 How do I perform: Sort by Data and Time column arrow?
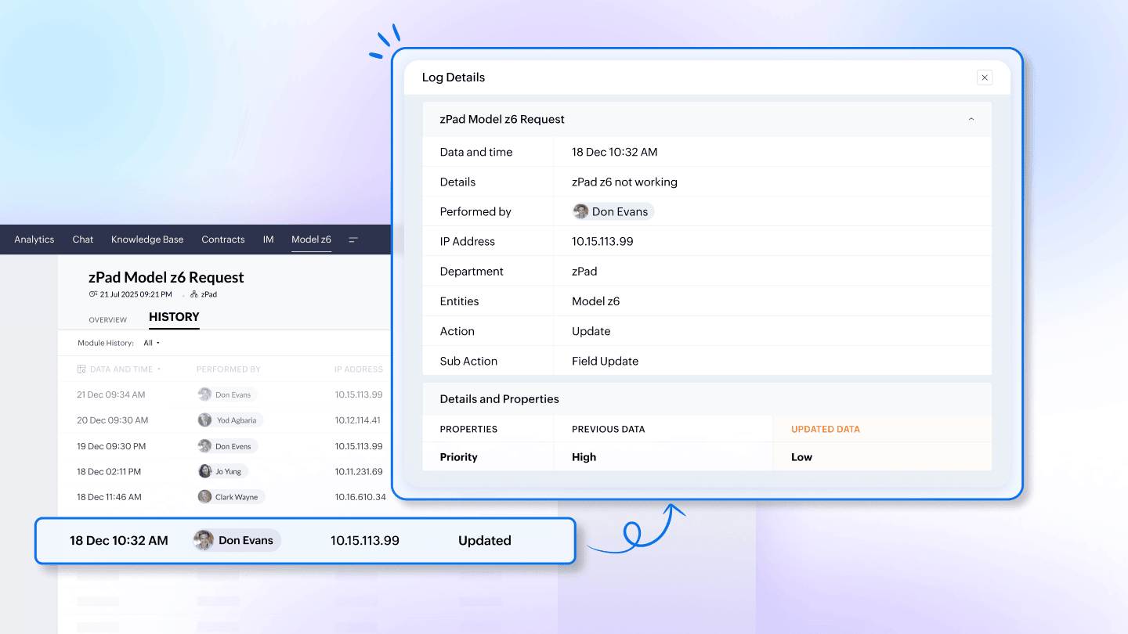pyautogui.click(x=159, y=369)
